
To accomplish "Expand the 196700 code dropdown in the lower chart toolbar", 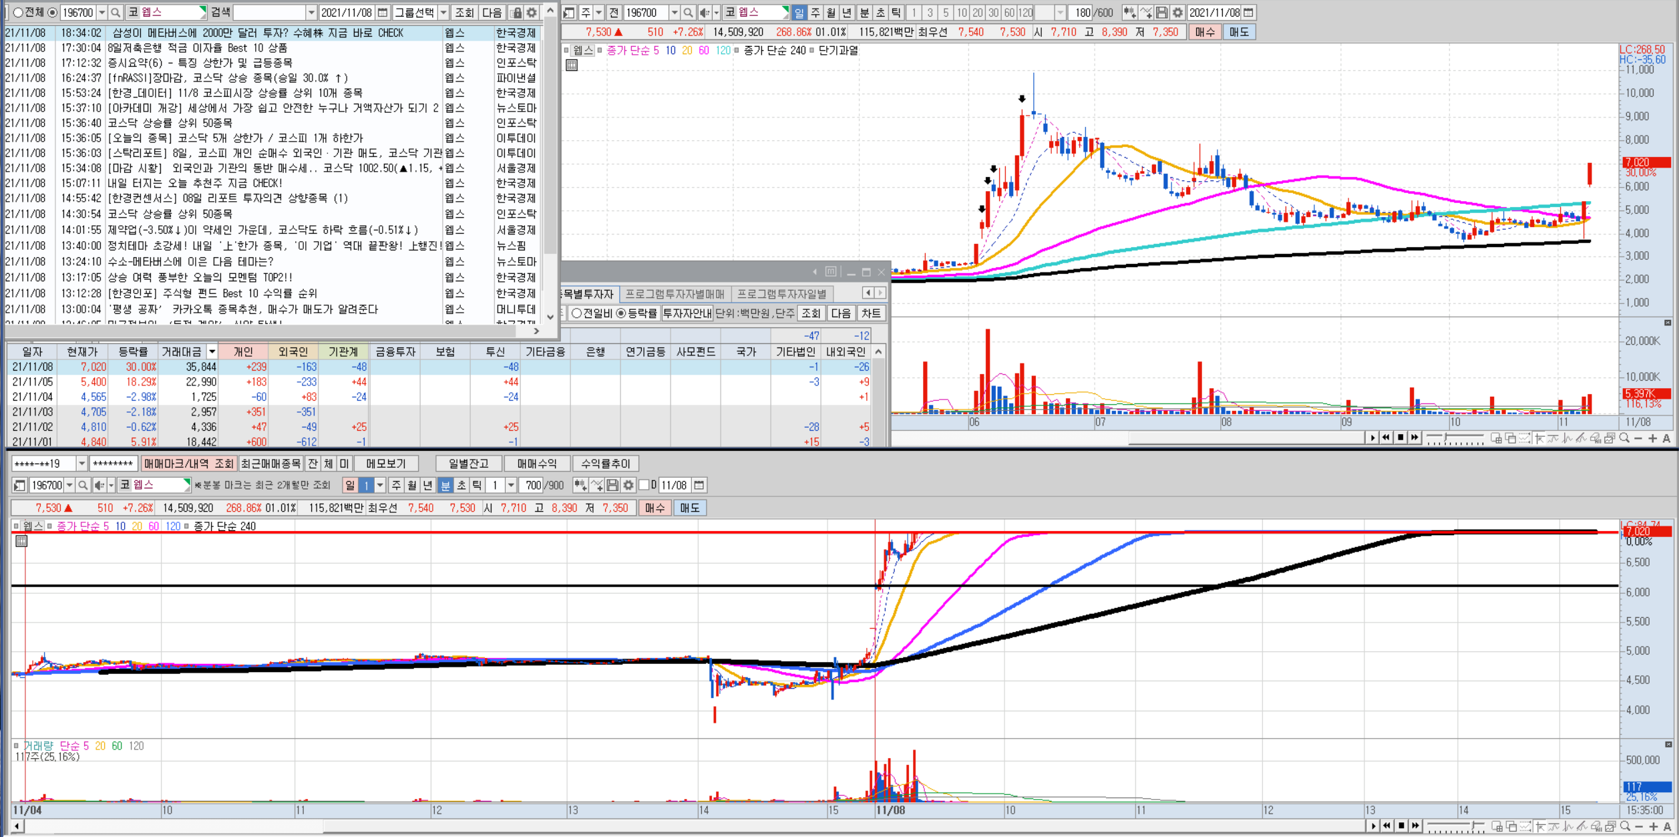I will (x=69, y=485).
